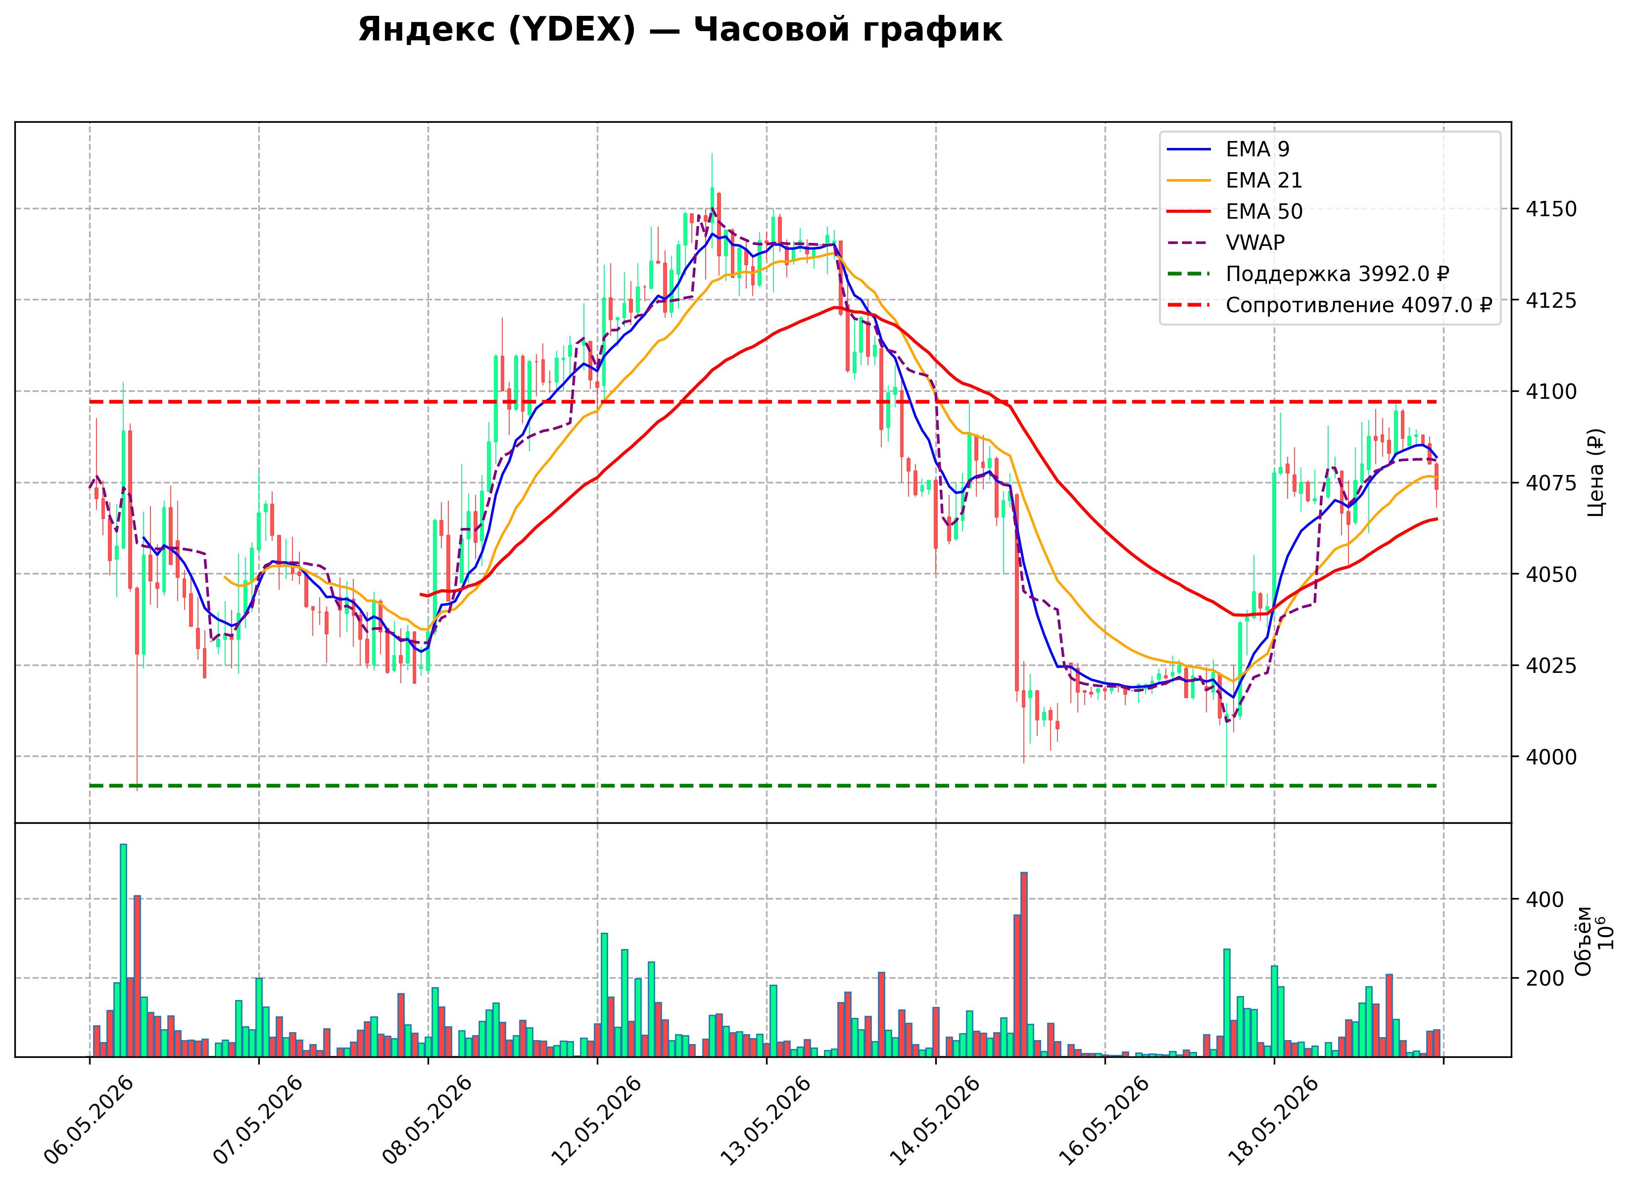The height and width of the screenshot is (1184, 1633).
Task: Click the 4075 price axis label
Action: click(1551, 483)
